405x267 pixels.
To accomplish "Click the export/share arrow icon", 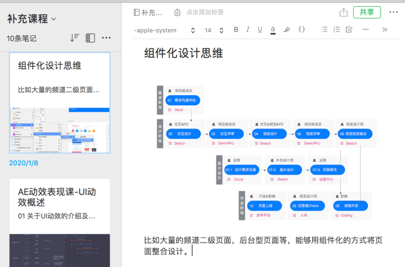I will (344, 12).
